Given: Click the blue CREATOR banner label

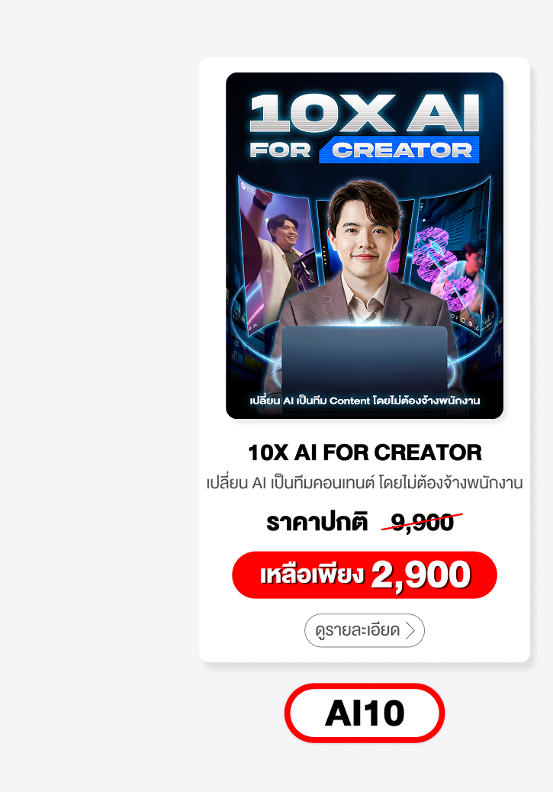Looking at the screenshot, I should coord(400,150).
